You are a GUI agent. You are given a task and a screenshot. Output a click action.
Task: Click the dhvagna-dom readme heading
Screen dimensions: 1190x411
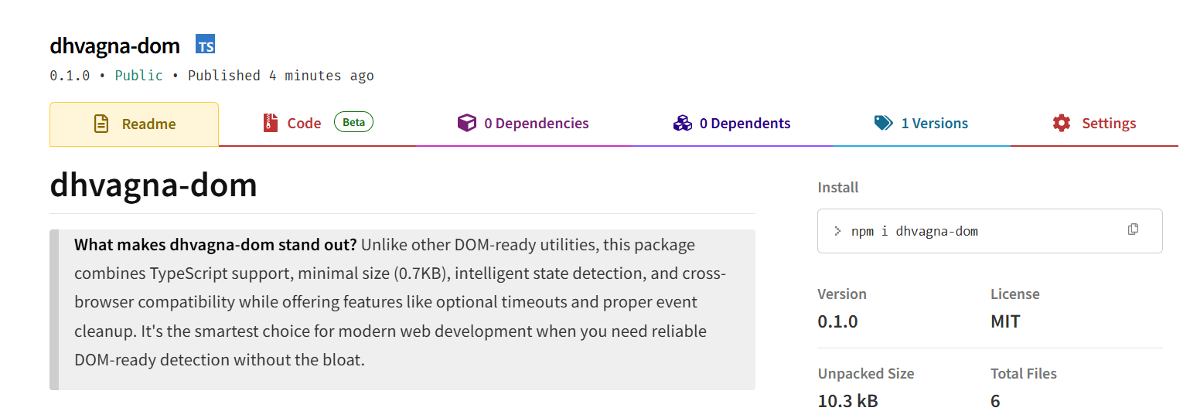[153, 185]
